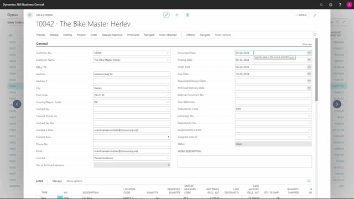Open the Release menu
The height and width of the screenshot is (199, 354).
click(x=54, y=35)
